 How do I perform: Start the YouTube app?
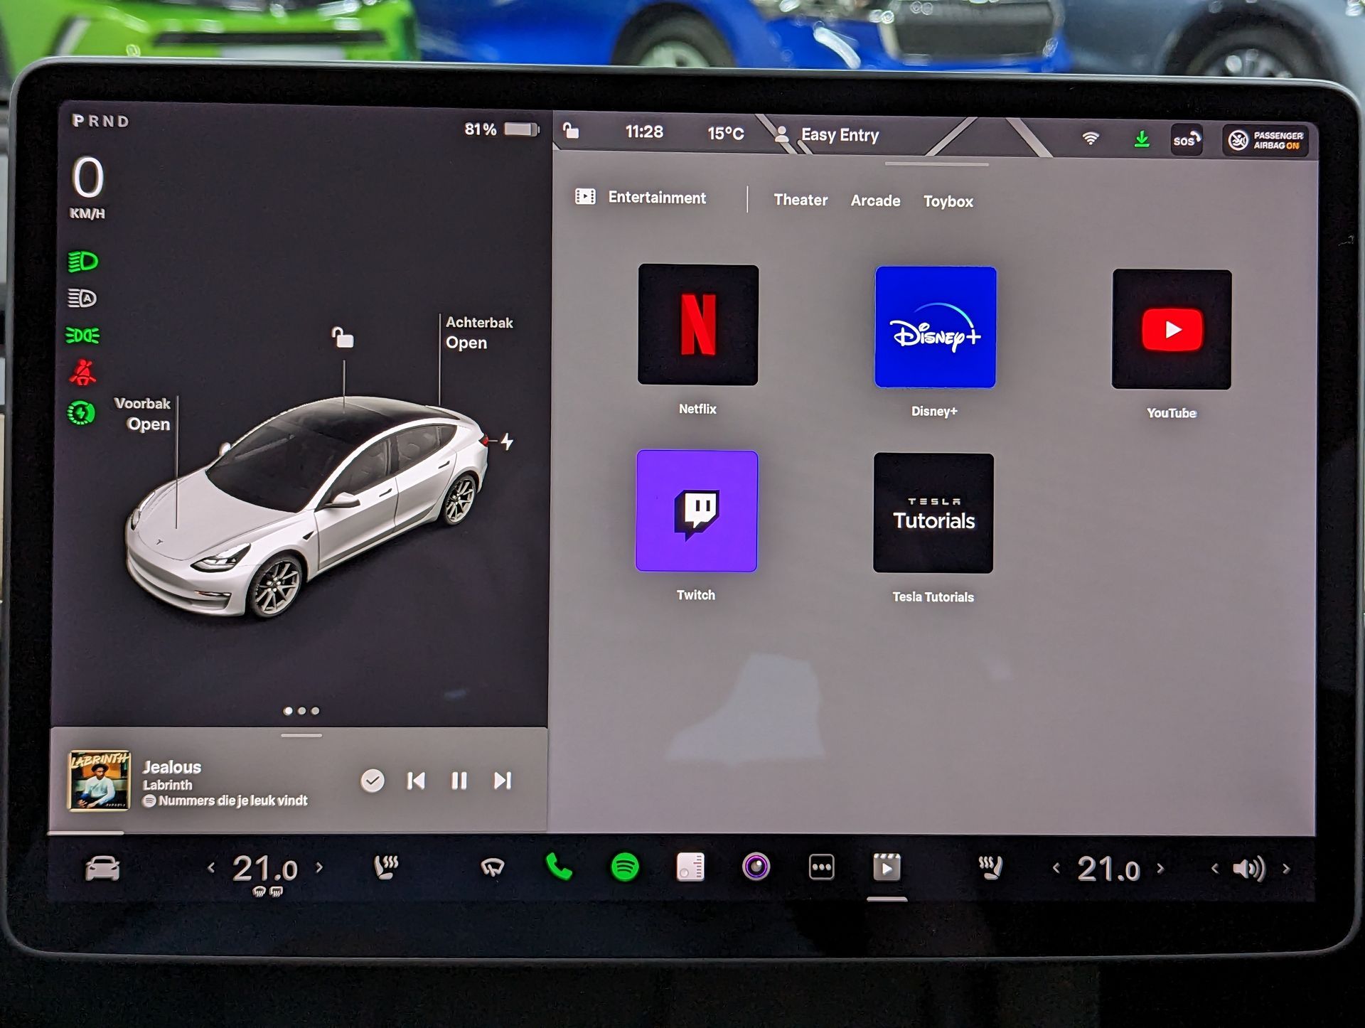[1172, 329]
